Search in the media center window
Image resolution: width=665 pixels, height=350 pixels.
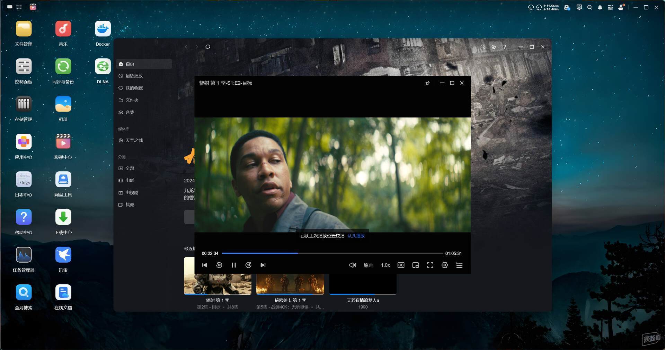[482, 47]
